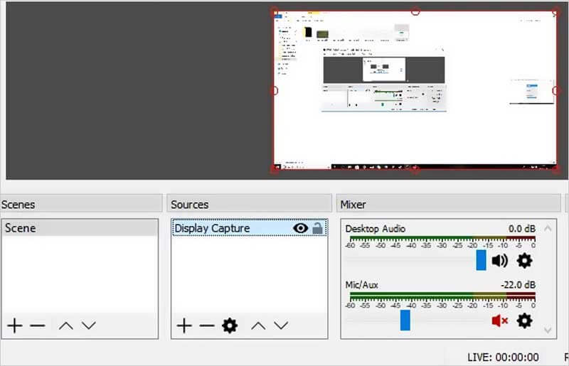Viewport: 569px width, 366px height.
Task: Move scene down with down arrow
Action: (x=88, y=325)
